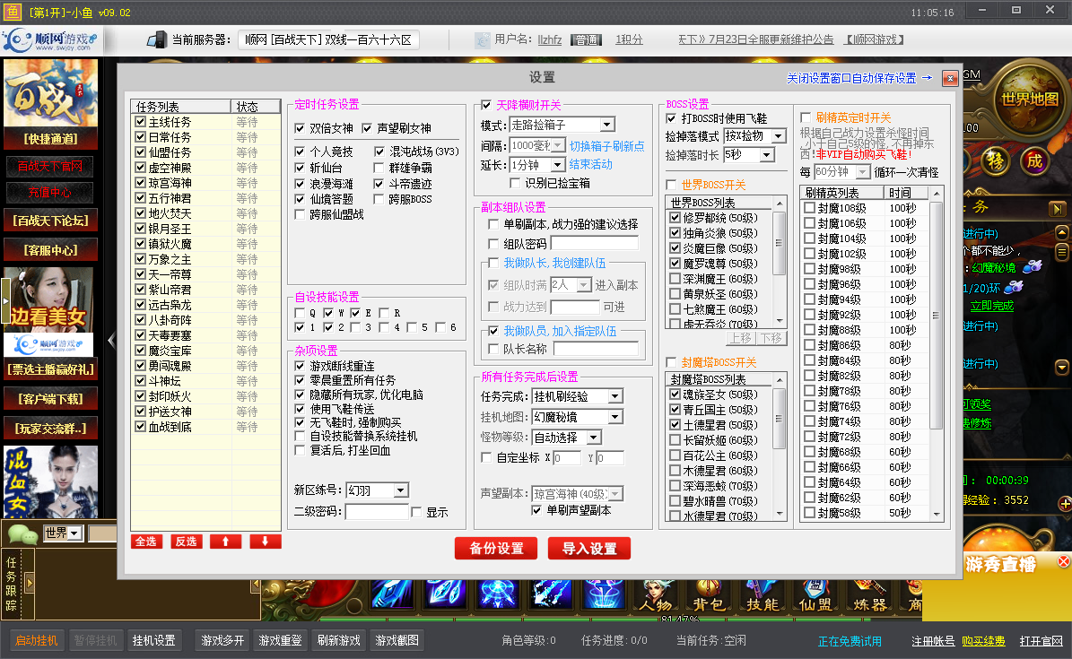The height and width of the screenshot is (659, 1072).
Task: Toggle 打BOSS时使用飞鞋 checkbox
Action: tap(671, 119)
